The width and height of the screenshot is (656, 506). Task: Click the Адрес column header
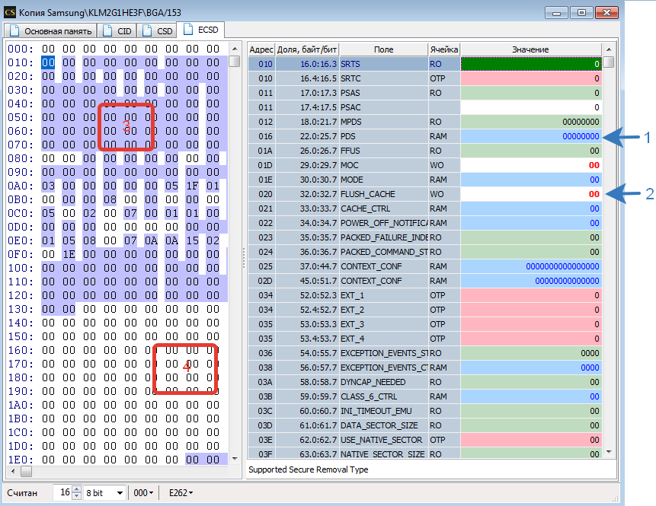[261, 49]
